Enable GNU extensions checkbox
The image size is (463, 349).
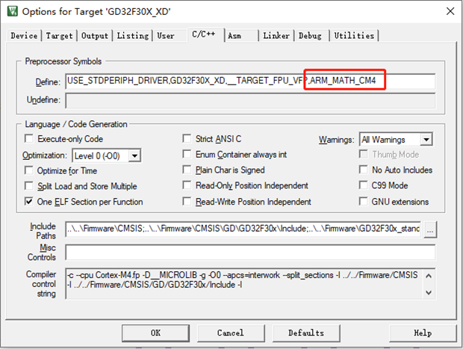(x=363, y=202)
